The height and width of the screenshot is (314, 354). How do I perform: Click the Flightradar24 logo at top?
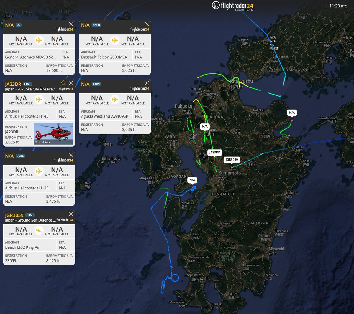pos(232,6)
